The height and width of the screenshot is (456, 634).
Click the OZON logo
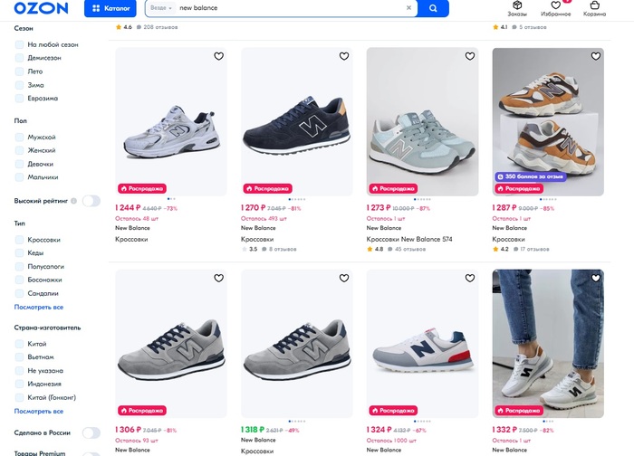click(x=41, y=8)
